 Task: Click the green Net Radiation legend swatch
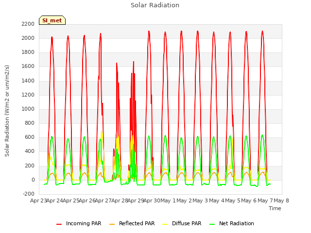[212, 224]
